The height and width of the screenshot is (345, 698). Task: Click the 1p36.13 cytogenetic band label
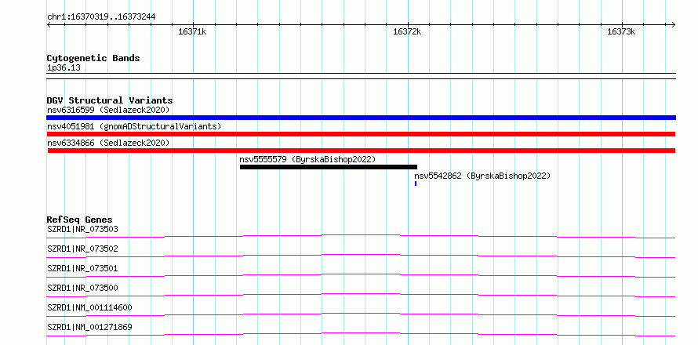(64, 67)
